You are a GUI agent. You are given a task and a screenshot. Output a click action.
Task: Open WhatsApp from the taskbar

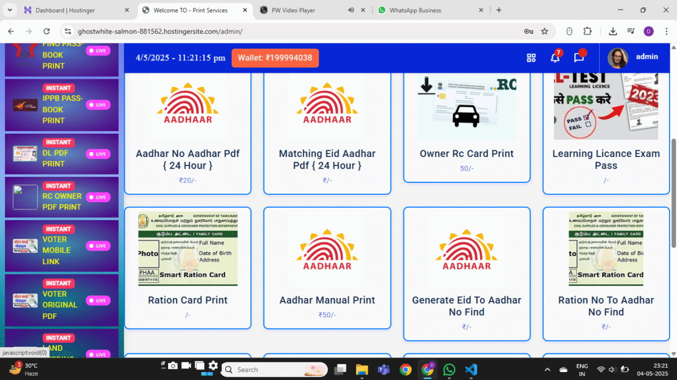(x=449, y=369)
